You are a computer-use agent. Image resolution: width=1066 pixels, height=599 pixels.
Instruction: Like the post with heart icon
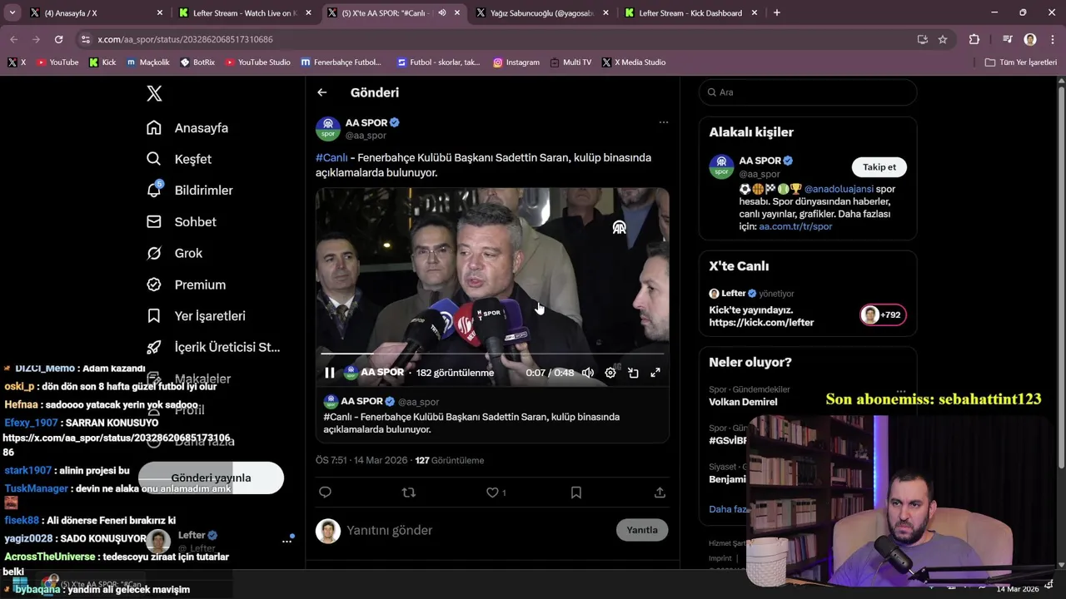(492, 493)
